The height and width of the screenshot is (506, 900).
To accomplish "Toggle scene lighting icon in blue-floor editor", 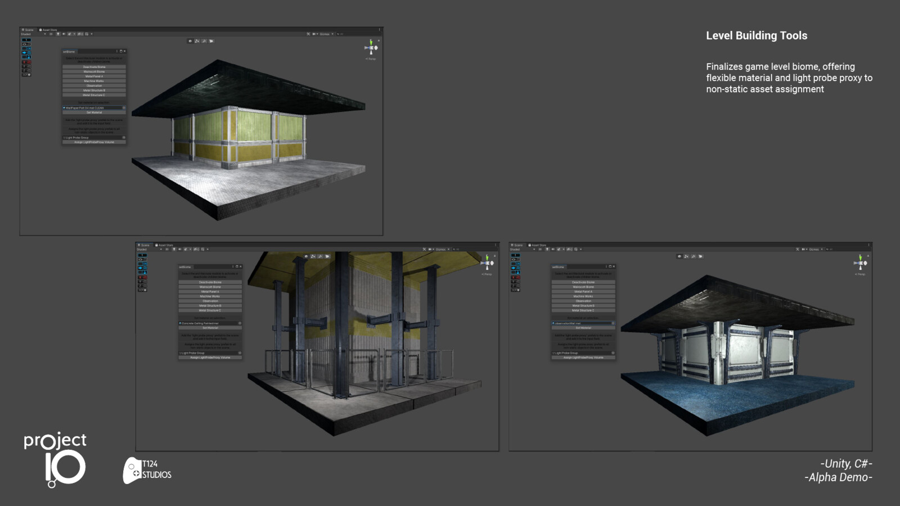I will coord(548,249).
